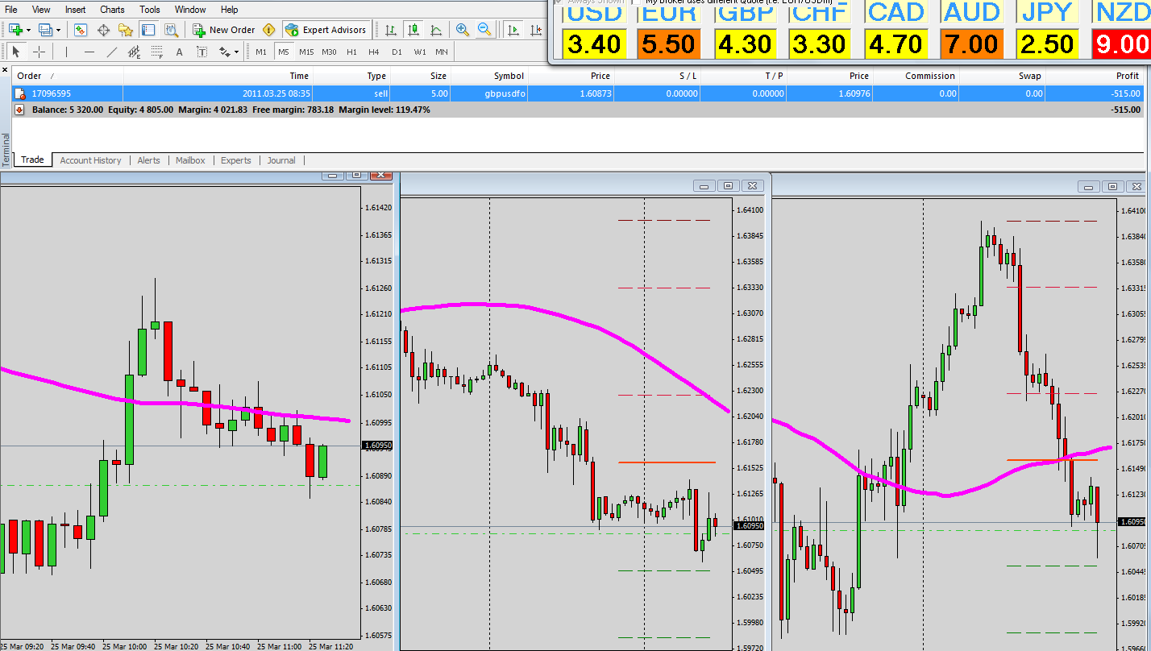The width and height of the screenshot is (1151, 651).
Task: Open the Window menu
Action: pos(190,10)
